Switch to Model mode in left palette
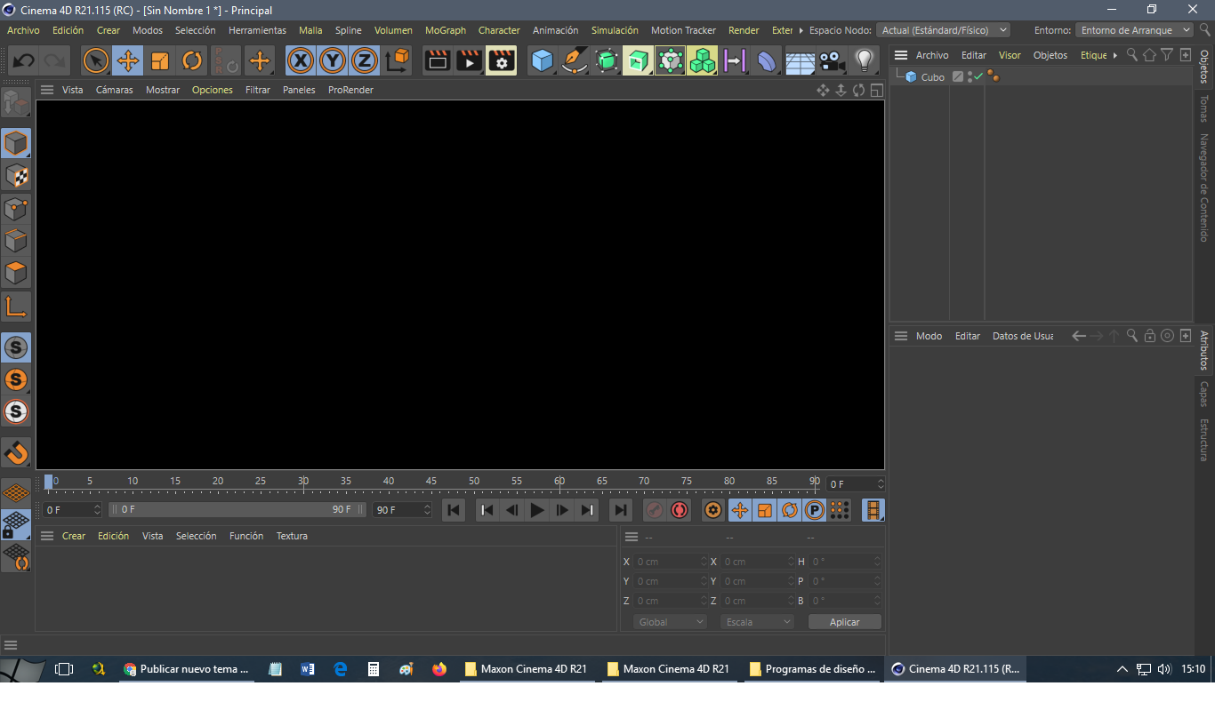Viewport: 1215px width, 726px height. tap(16, 143)
